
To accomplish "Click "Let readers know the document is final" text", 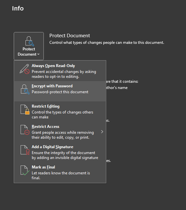I will [x=61, y=175].
